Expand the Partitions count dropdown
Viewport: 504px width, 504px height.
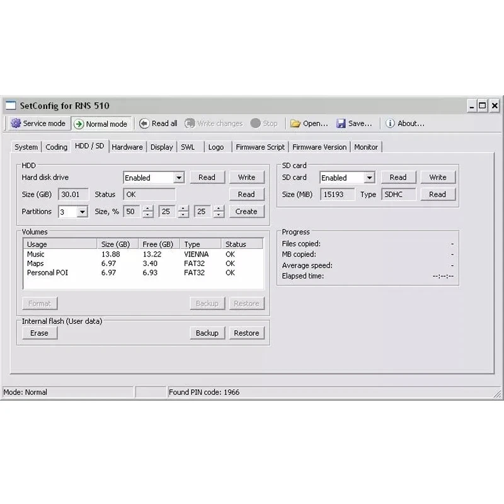click(83, 212)
